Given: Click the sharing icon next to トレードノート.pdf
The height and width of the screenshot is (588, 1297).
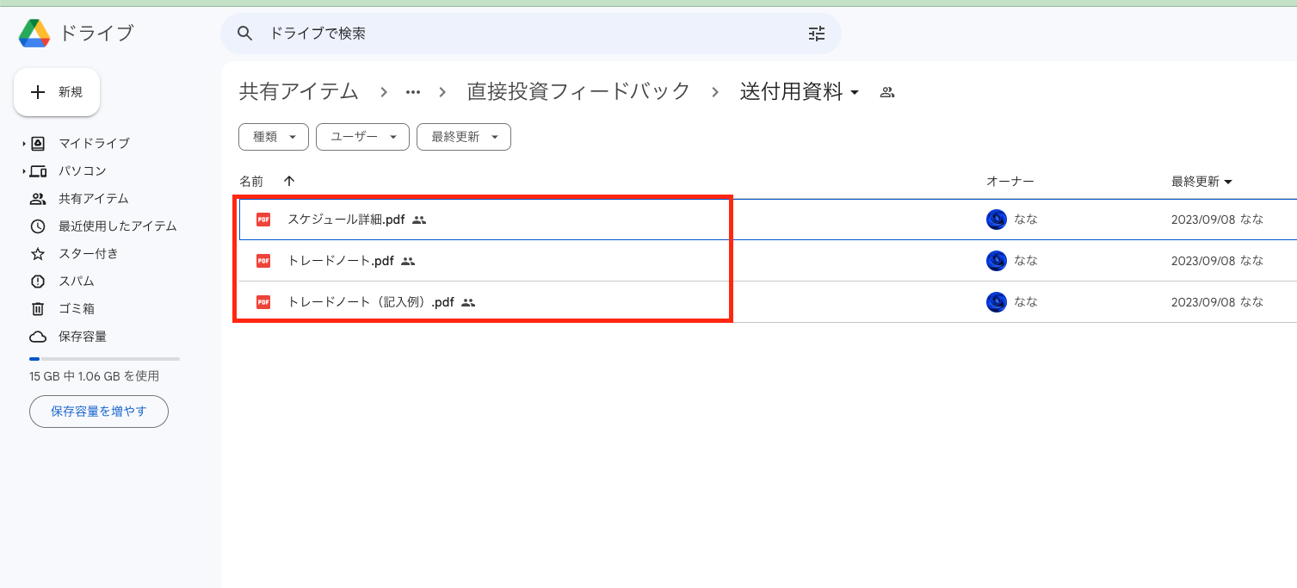Looking at the screenshot, I should (408, 261).
